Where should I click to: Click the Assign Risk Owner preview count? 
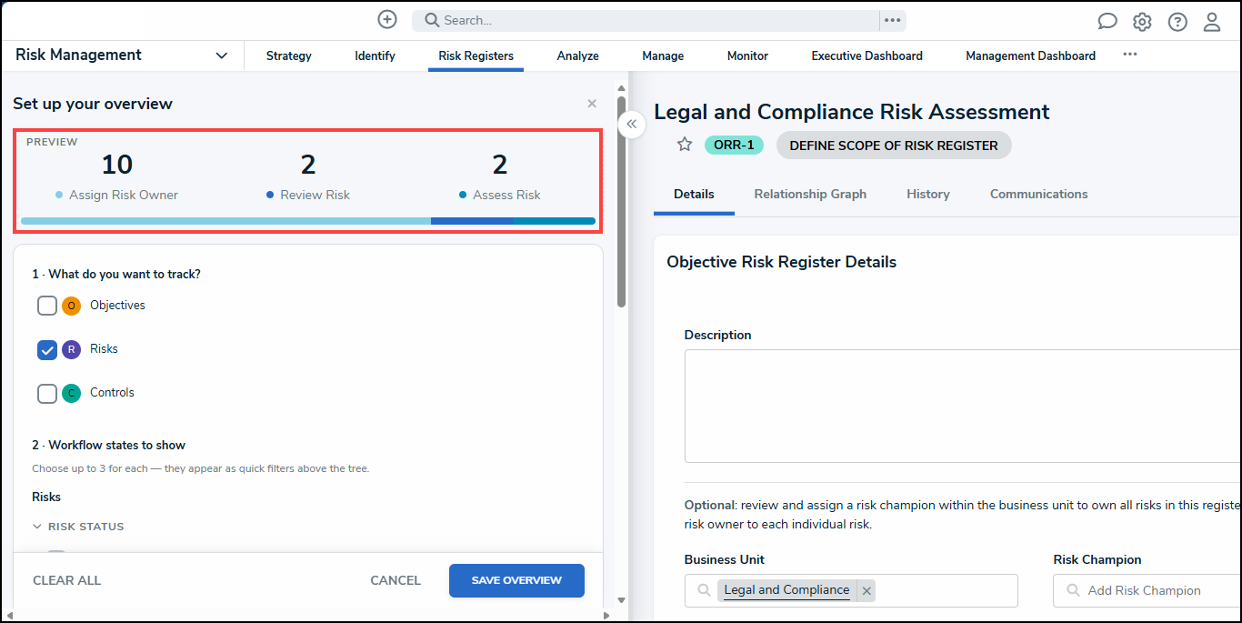pyautogui.click(x=116, y=165)
